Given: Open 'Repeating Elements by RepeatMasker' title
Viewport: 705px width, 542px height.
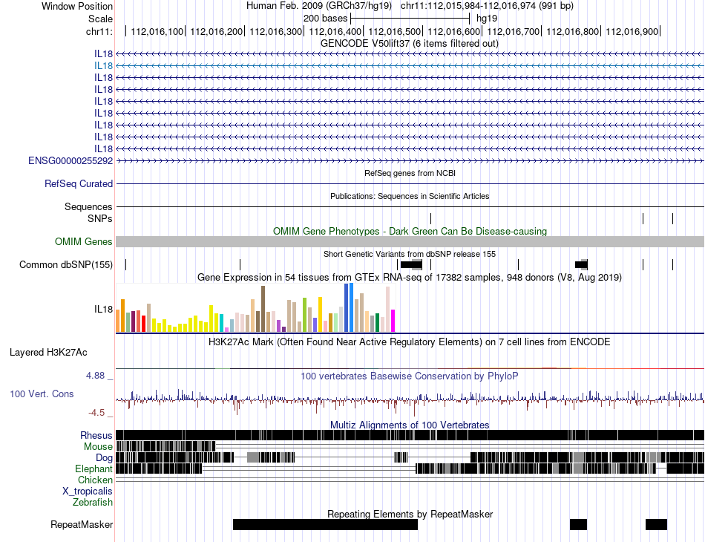Looking at the screenshot, I should (410, 514).
